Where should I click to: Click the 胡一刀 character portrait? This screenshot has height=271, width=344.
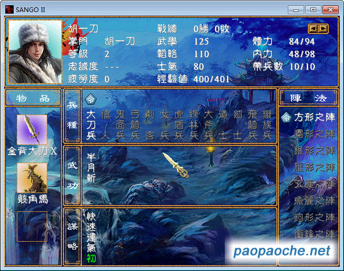coord(35,52)
